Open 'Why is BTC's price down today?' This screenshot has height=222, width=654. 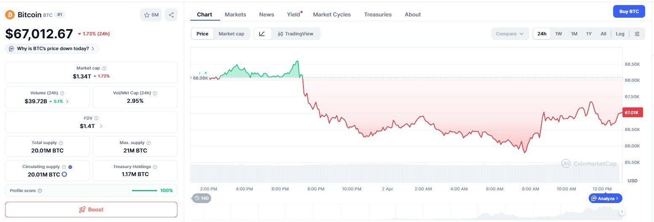(x=52, y=48)
